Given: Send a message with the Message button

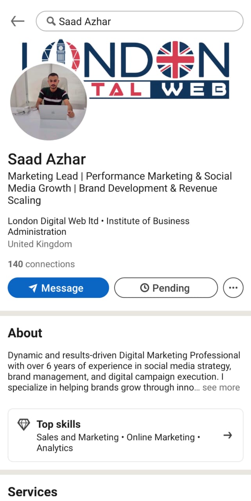Looking at the screenshot, I should pos(58,288).
